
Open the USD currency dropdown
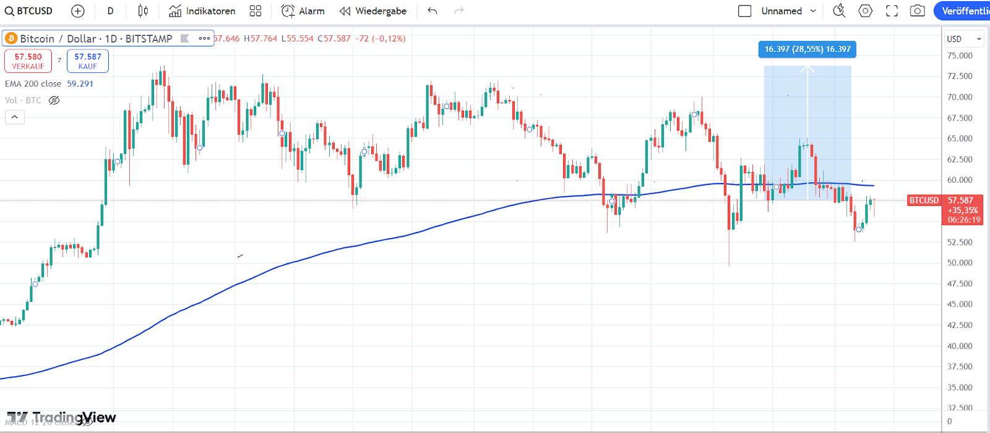[x=964, y=39]
